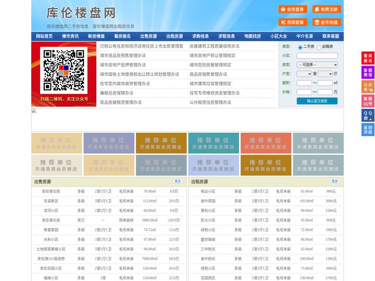Screen dimensions: 375x281
Task: Focus the minimum 面积 input field
Action: [x=304, y=83]
